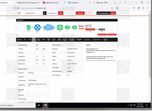Open the Check Voice tab

tap(54, 40)
